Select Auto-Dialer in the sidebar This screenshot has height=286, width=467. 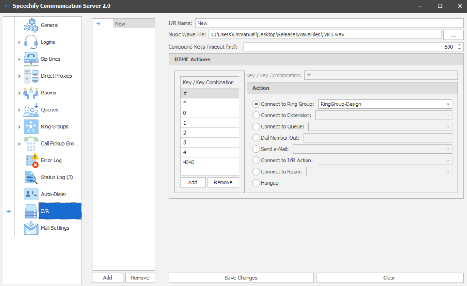53,194
